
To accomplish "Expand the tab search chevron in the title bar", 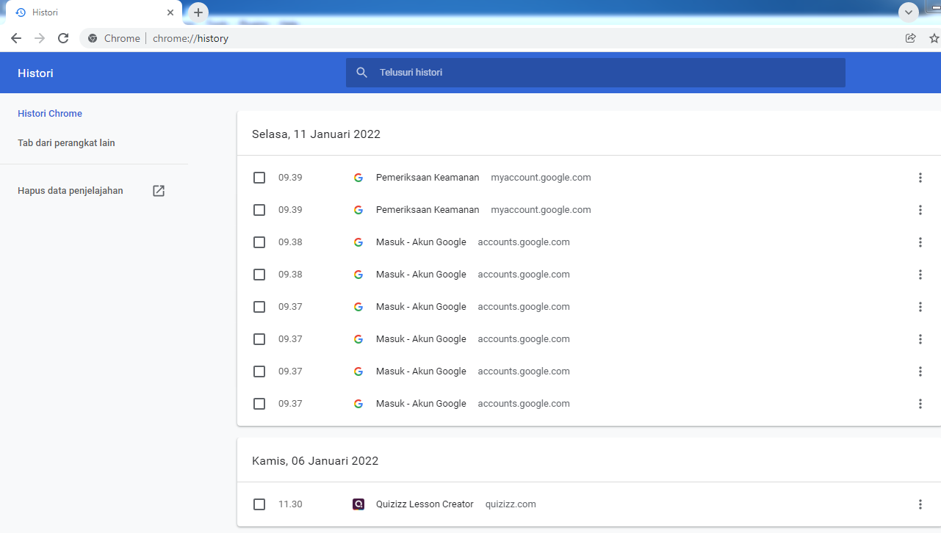I will 909,12.
